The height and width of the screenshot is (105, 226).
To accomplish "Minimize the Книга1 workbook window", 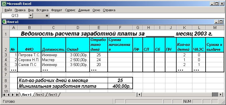I will pos(216,22).
